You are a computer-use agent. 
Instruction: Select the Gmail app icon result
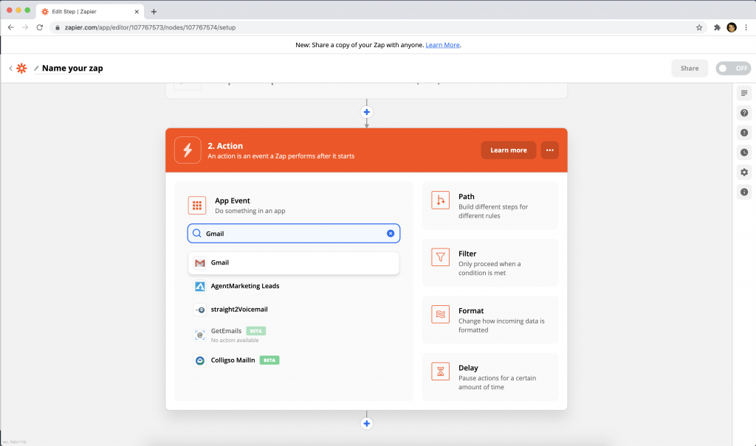pyautogui.click(x=199, y=263)
